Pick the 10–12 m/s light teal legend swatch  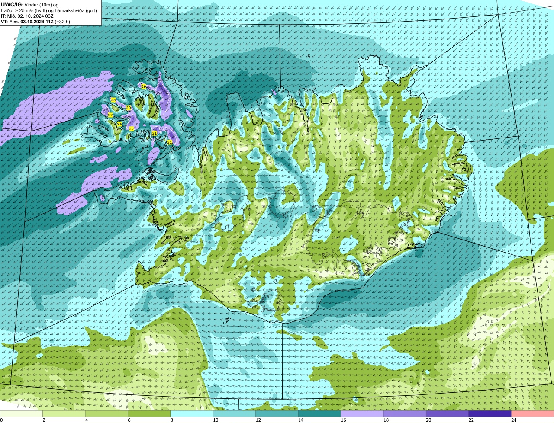(235, 414)
